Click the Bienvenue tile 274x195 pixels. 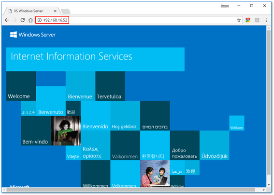point(81,86)
